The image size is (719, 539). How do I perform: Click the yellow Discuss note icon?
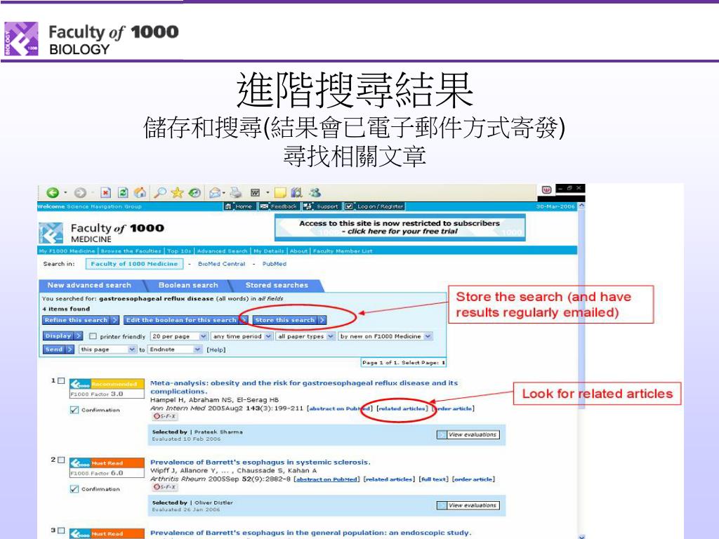280,193
